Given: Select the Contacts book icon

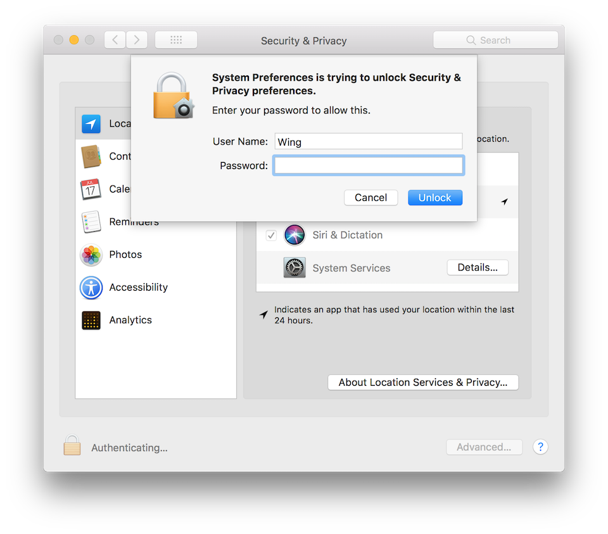Looking at the screenshot, I should click(x=91, y=156).
